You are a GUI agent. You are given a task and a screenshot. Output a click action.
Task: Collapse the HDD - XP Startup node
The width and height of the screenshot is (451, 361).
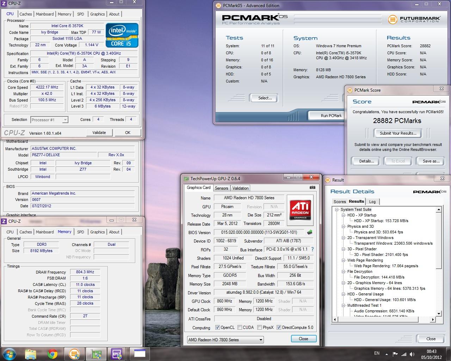tap(344, 215)
